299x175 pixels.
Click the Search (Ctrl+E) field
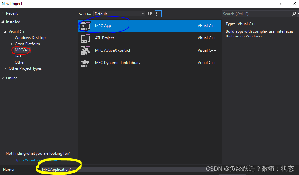(257, 14)
